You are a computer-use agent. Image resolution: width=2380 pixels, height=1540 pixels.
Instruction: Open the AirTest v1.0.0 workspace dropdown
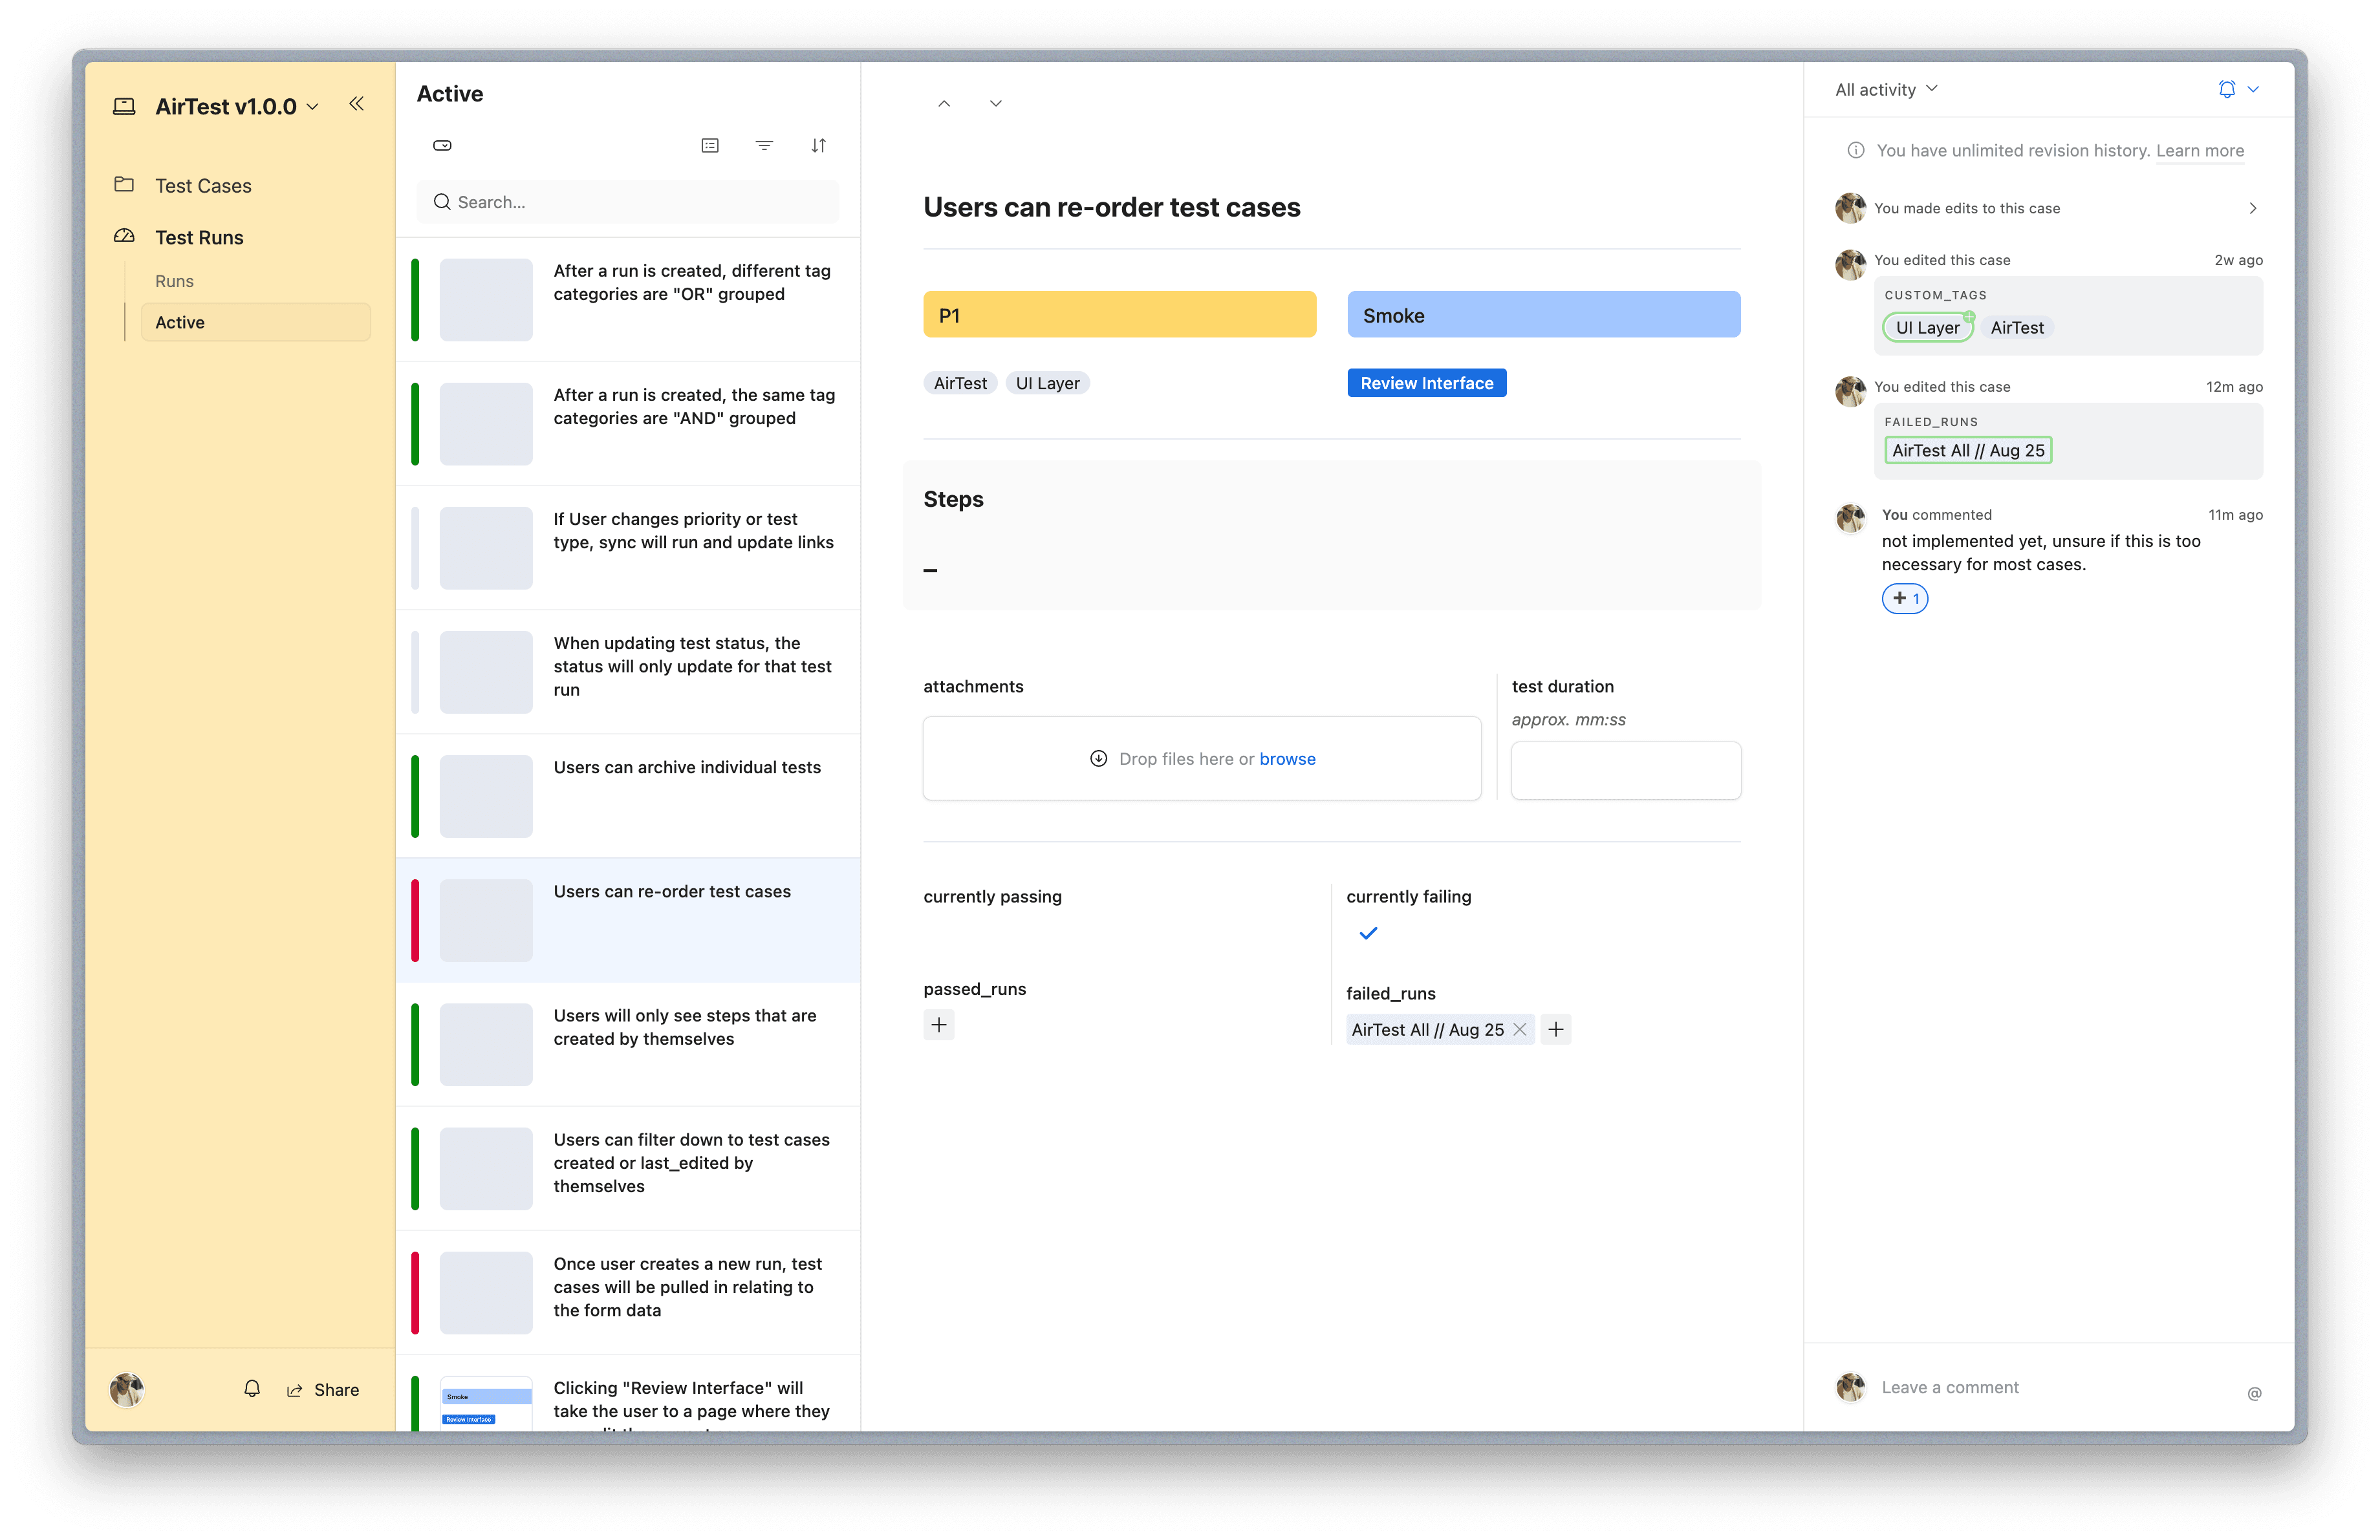(313, 107)
